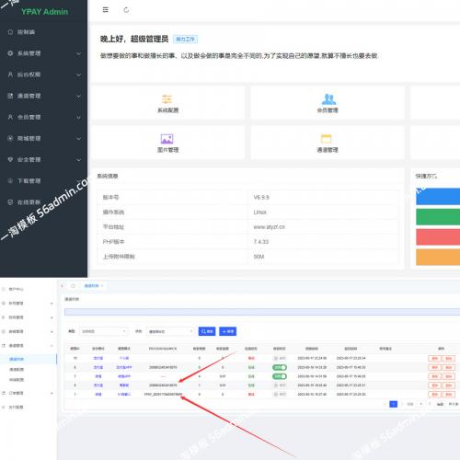Select the 50M upload limit value

(259, 257)
